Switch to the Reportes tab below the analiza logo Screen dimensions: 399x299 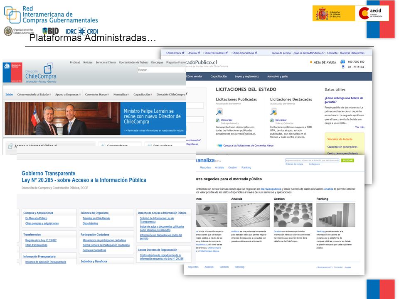click(205, 167)
